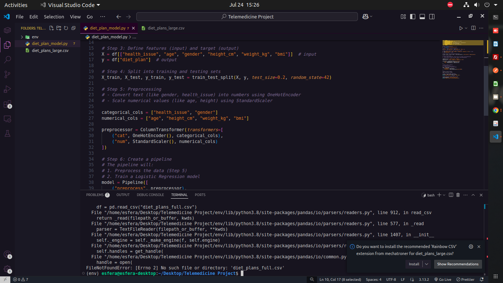The width and height of the screenshot is (503, 283).
Task: Open the Selection menu
Action: point(54,17)
